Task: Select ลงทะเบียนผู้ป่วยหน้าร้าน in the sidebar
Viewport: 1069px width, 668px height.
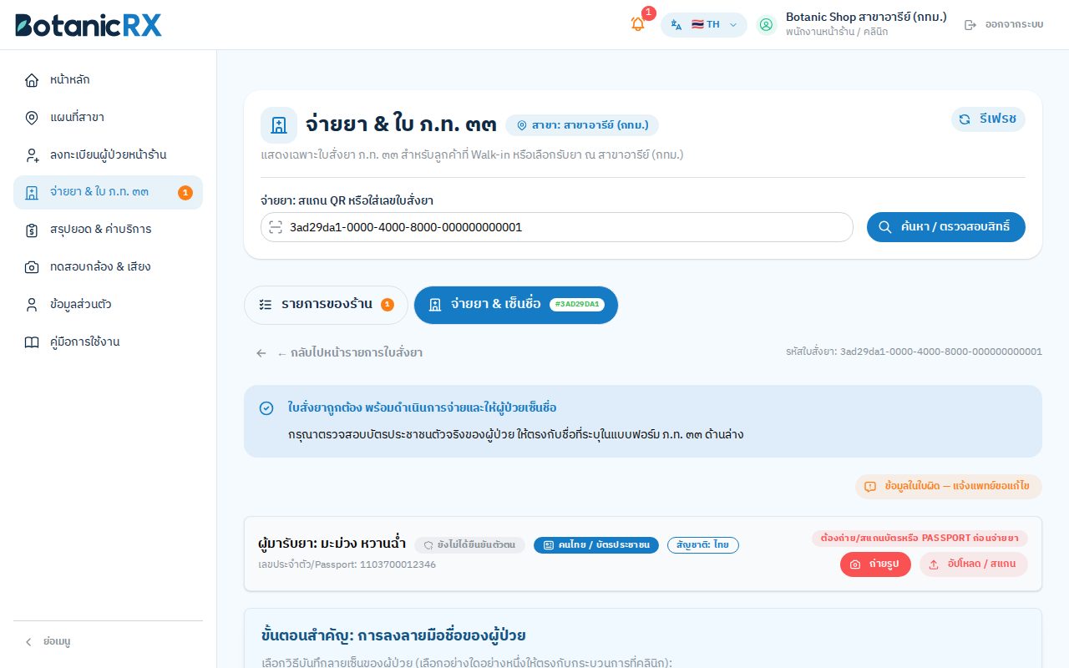Action: [108, 155]
